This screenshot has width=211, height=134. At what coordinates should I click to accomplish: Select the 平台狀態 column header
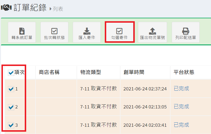[184, 72]
